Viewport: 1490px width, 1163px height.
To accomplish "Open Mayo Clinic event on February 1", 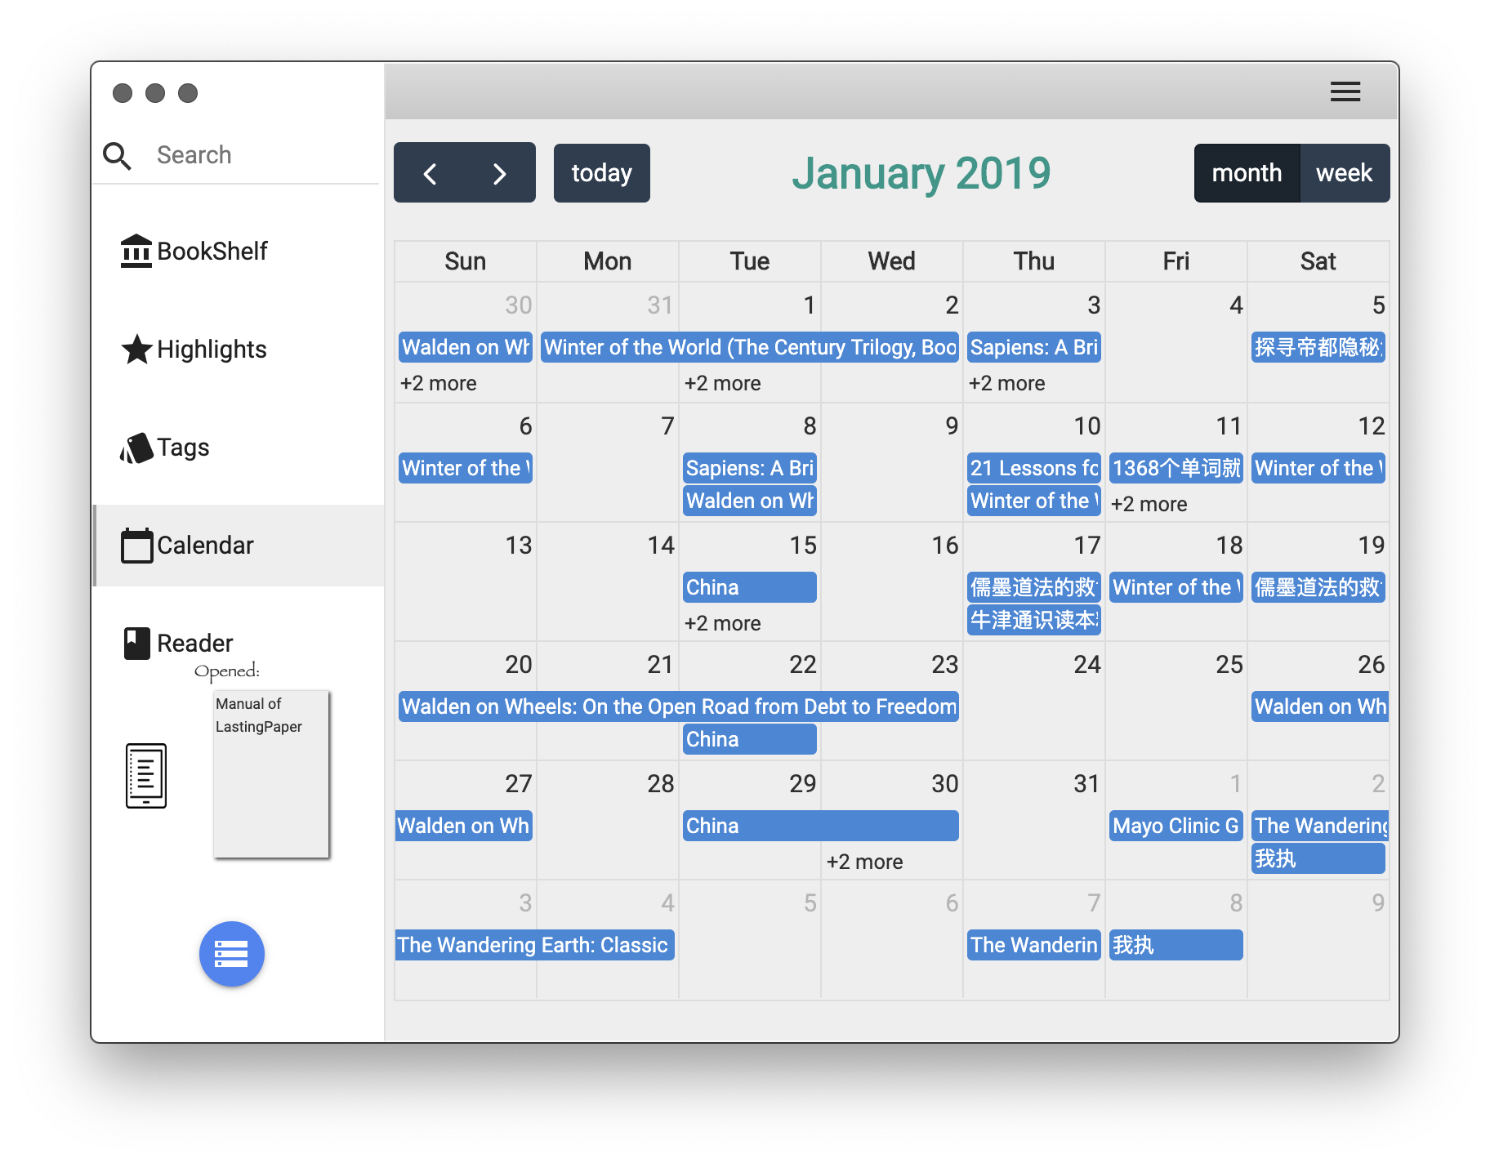I will (x=1176, y=826).
